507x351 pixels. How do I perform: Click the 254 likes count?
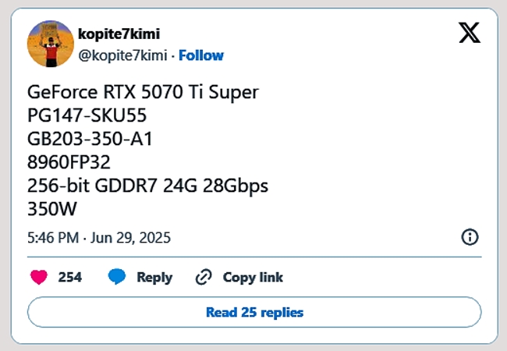pos(70,278)
